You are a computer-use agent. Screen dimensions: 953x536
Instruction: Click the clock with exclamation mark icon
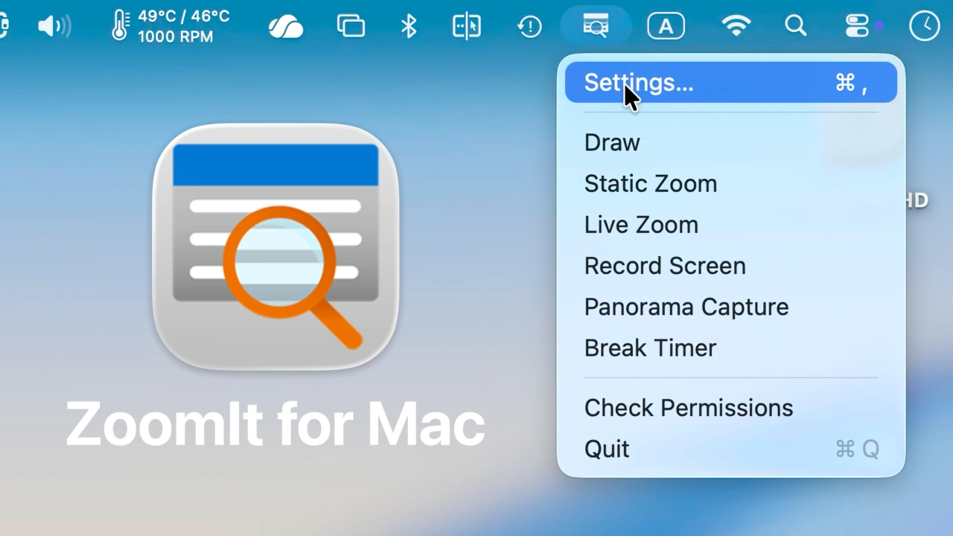529,27
